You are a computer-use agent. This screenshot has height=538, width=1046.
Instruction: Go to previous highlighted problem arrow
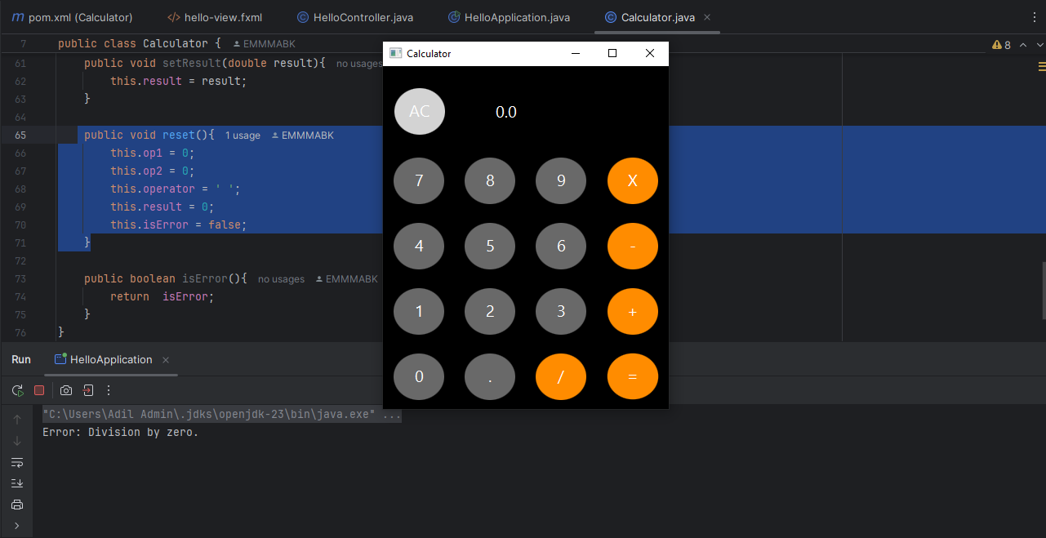[1022, 45]
